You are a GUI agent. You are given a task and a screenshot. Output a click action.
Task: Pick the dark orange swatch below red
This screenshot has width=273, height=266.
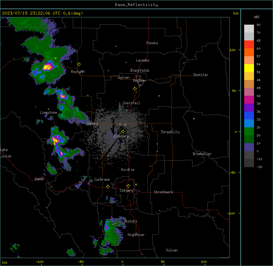pyautogui.click(x=249, y=52)
